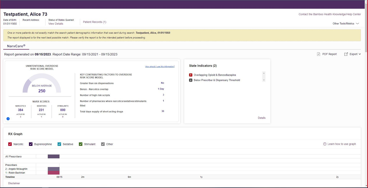The width and height of the screenshot is (368, 188).
Task: Click the Sedatives score 231
Action: coord(41,110)
